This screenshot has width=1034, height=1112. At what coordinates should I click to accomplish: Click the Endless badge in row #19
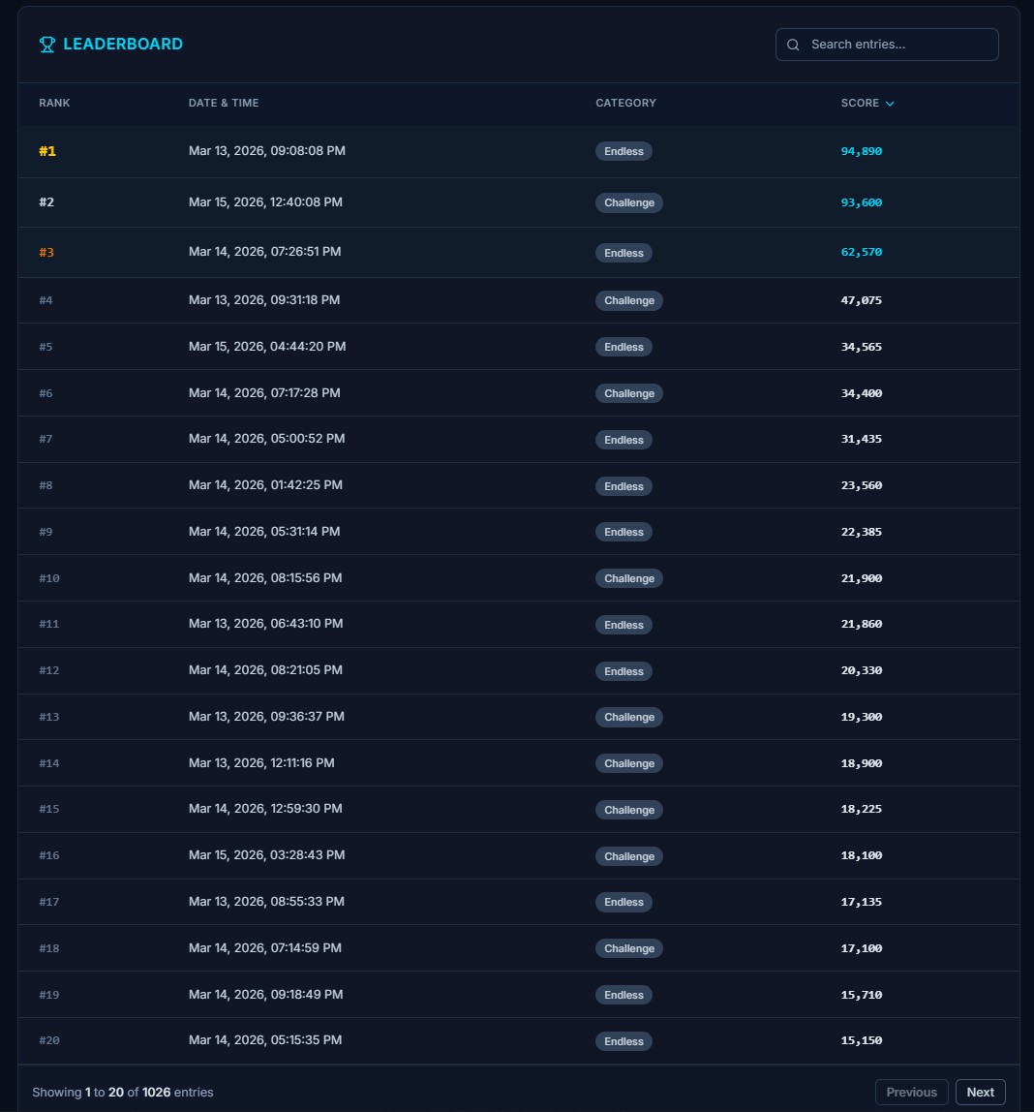623,995
